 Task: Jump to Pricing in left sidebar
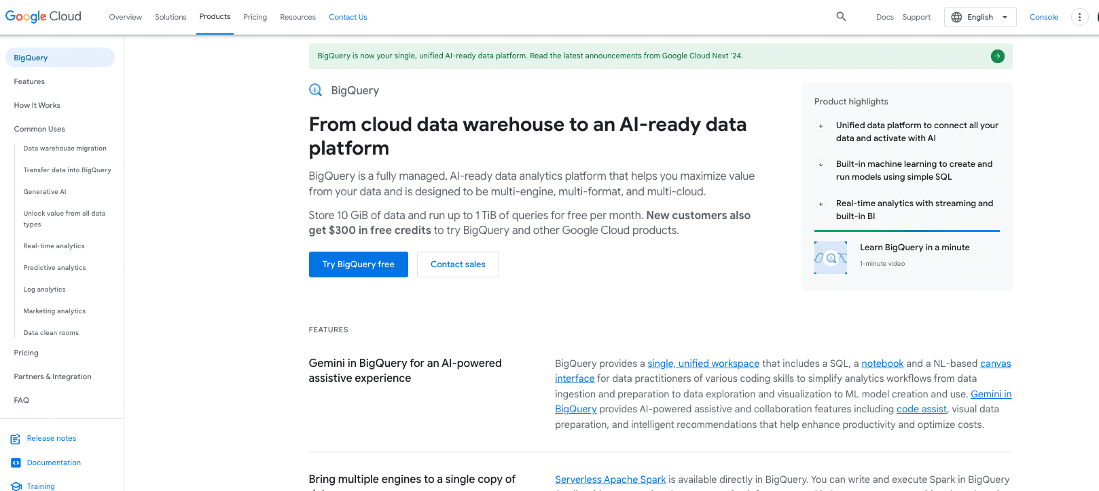point(26,353)
